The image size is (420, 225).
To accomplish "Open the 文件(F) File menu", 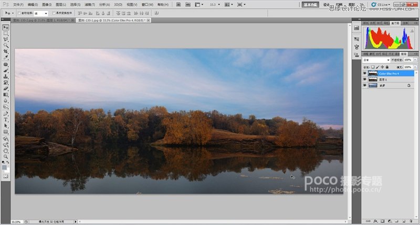I will [x=18, y=5].
